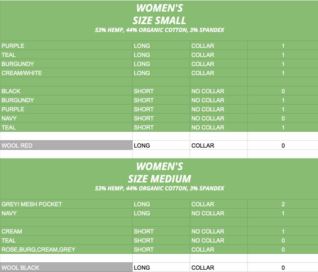This screenshot has width=318, height=272.
Task: Click NO COLLAR in short BURGUNDY row
Action: click(x=219, y=100)
